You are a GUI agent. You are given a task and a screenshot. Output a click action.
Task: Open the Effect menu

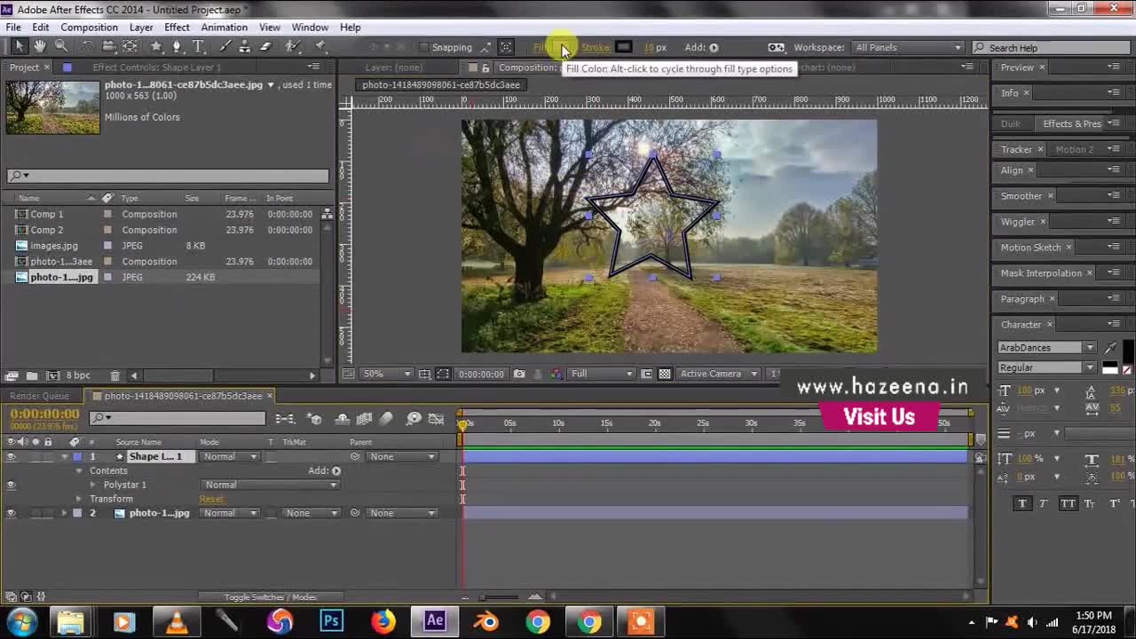tap(177, 28)
